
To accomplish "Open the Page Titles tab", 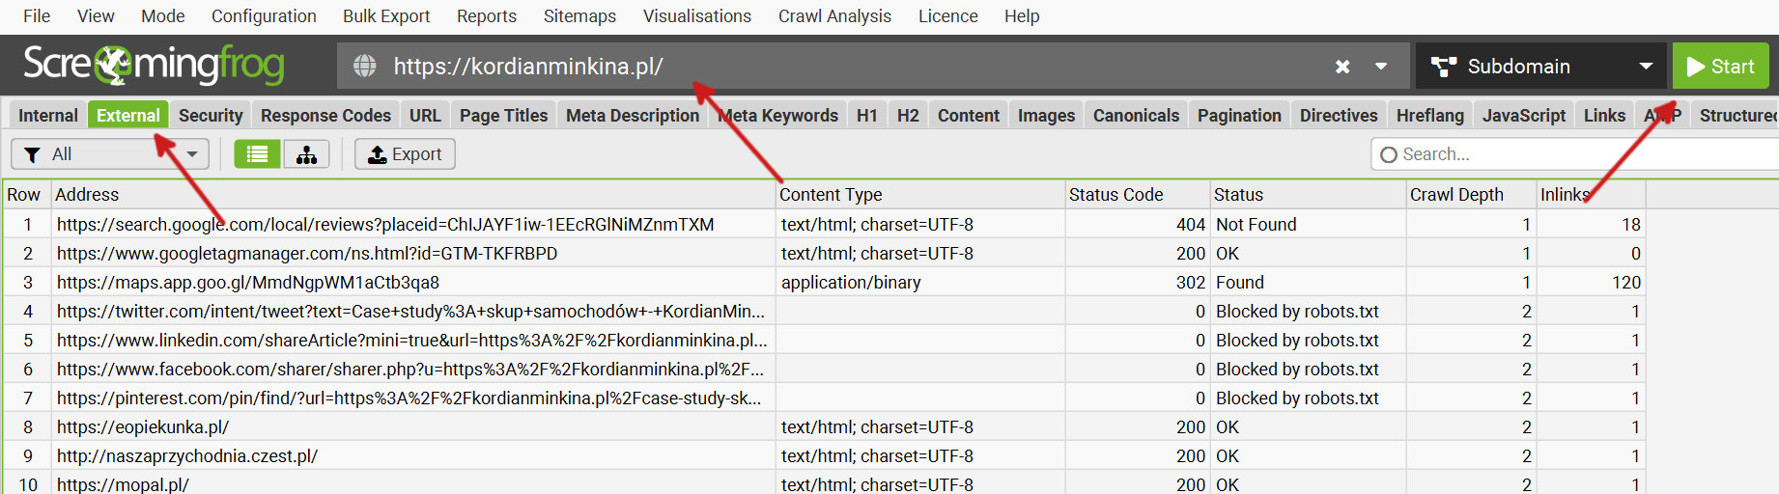I will click(503, 116).
